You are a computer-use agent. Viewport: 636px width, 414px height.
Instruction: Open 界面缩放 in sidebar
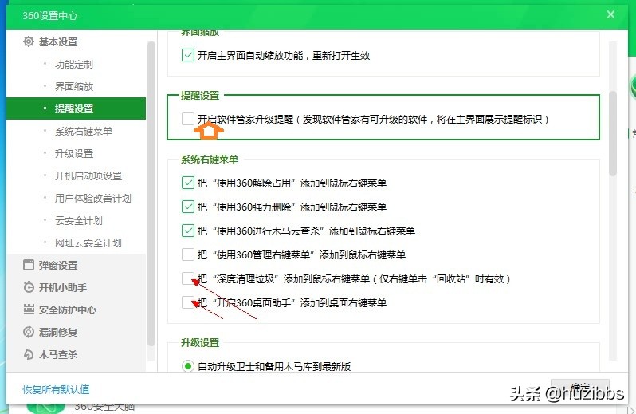(74, 86)
